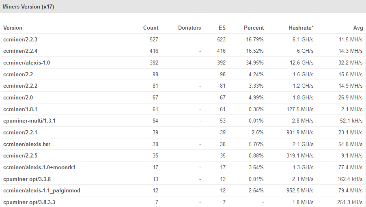Open ccminer/alexis-1.0 version entry

pos(26,63)
